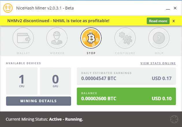The image size is (182, 127).
Task: Click the STOP label
Action: tap(91, 53)
